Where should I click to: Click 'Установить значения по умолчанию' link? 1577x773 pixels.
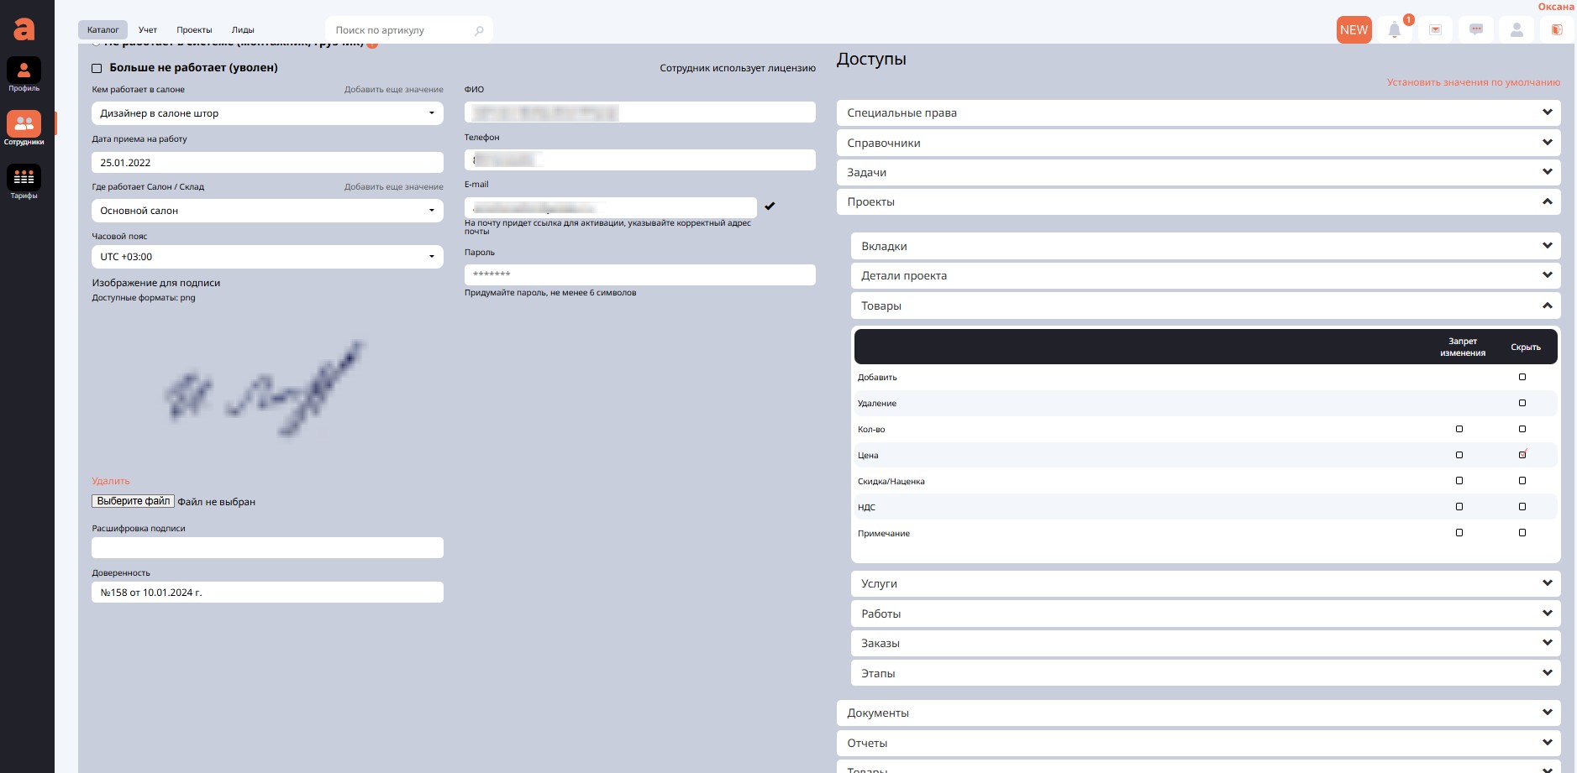(1473, 82)
